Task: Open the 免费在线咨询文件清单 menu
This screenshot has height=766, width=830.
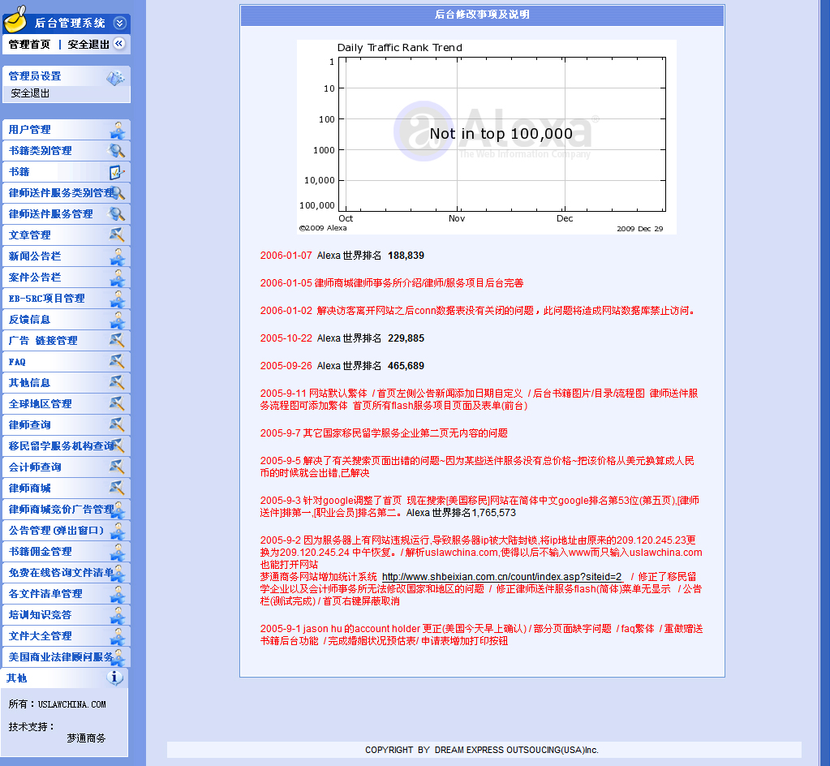Action: [67, 573]
